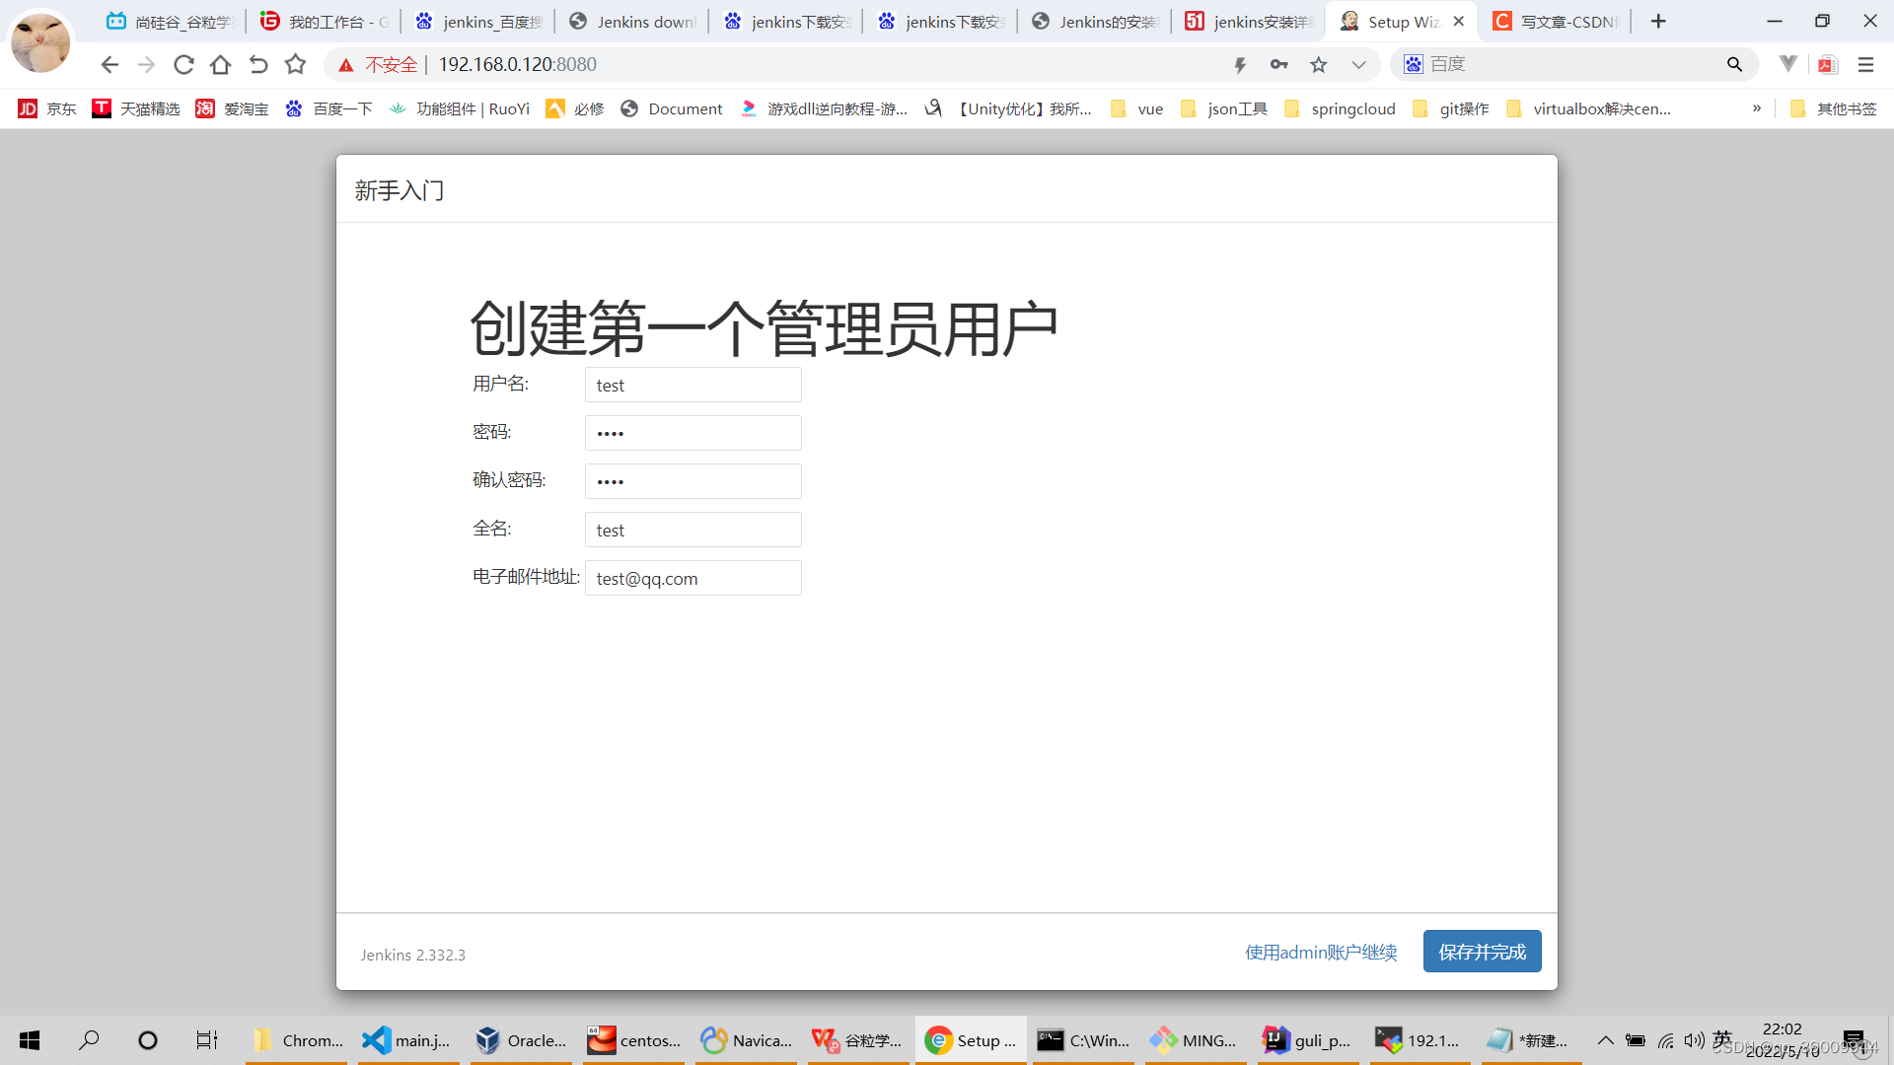Click the Wi-Fi network icon in system tray
Image resolution: width=1894 pixels, height=1065 pixels.
tap(1667, 1039)
